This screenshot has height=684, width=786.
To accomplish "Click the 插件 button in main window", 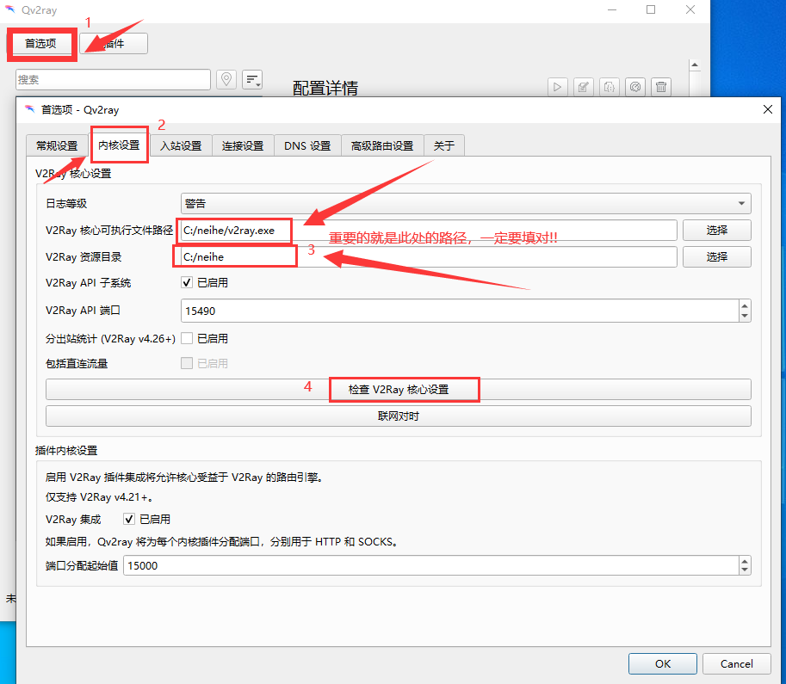I will click(x=114, y=44).
